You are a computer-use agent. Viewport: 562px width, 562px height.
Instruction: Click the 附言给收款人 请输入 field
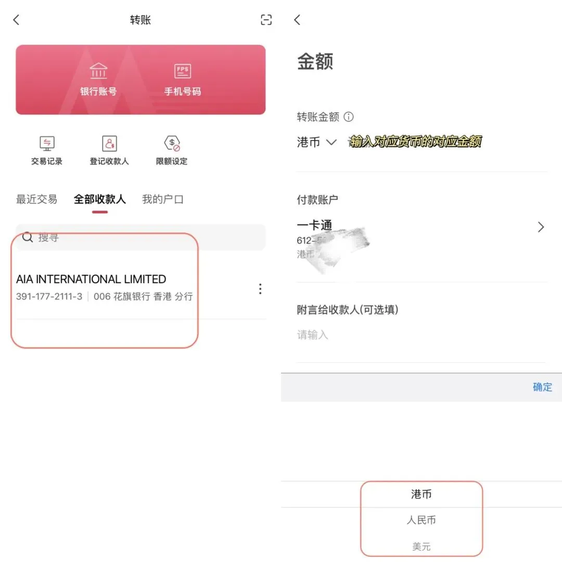422,335
